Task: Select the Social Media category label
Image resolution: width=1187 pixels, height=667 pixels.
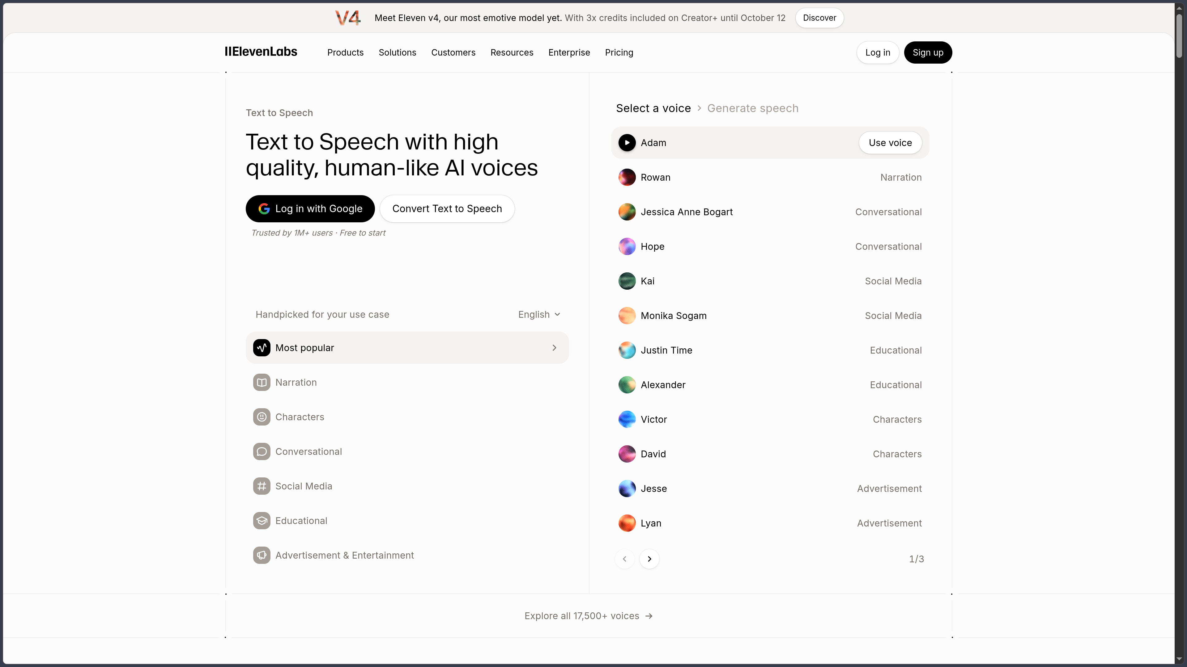Action: click(x=303, y=486)
